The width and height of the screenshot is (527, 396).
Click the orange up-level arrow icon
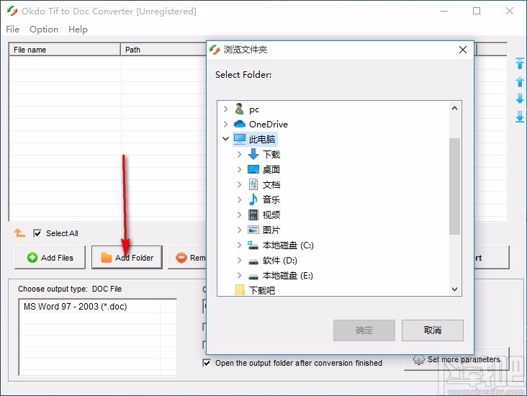[19, 233]
